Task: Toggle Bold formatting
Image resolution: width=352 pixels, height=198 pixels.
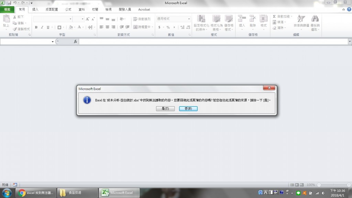Action: pos(36,27)
